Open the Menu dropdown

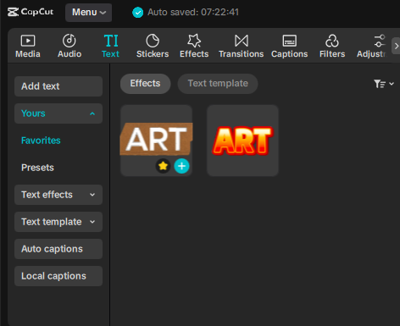click(x=89, y=13)
